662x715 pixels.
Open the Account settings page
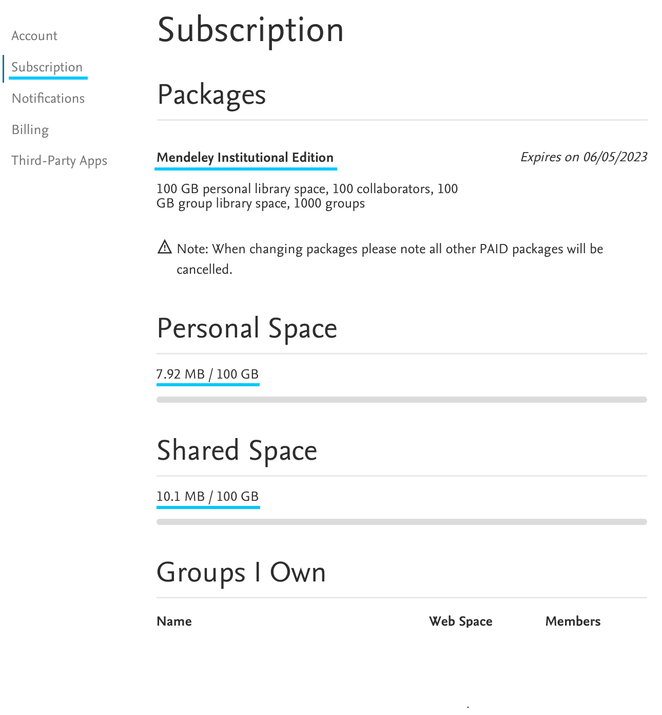[x=34, y=36]
